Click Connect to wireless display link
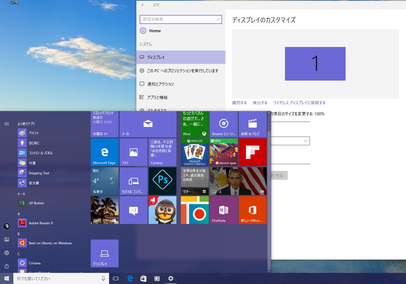 [x=299, y=103]
